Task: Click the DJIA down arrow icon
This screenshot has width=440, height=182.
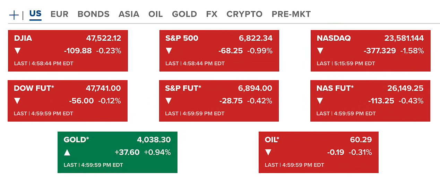Action: pos(17,51)
